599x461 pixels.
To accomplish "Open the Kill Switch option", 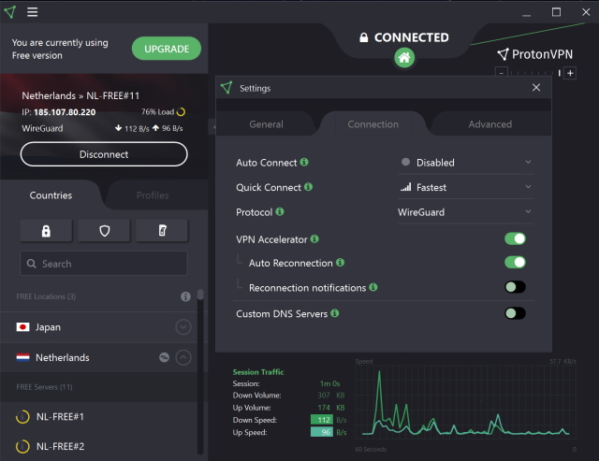I will [x=162, y=230].
